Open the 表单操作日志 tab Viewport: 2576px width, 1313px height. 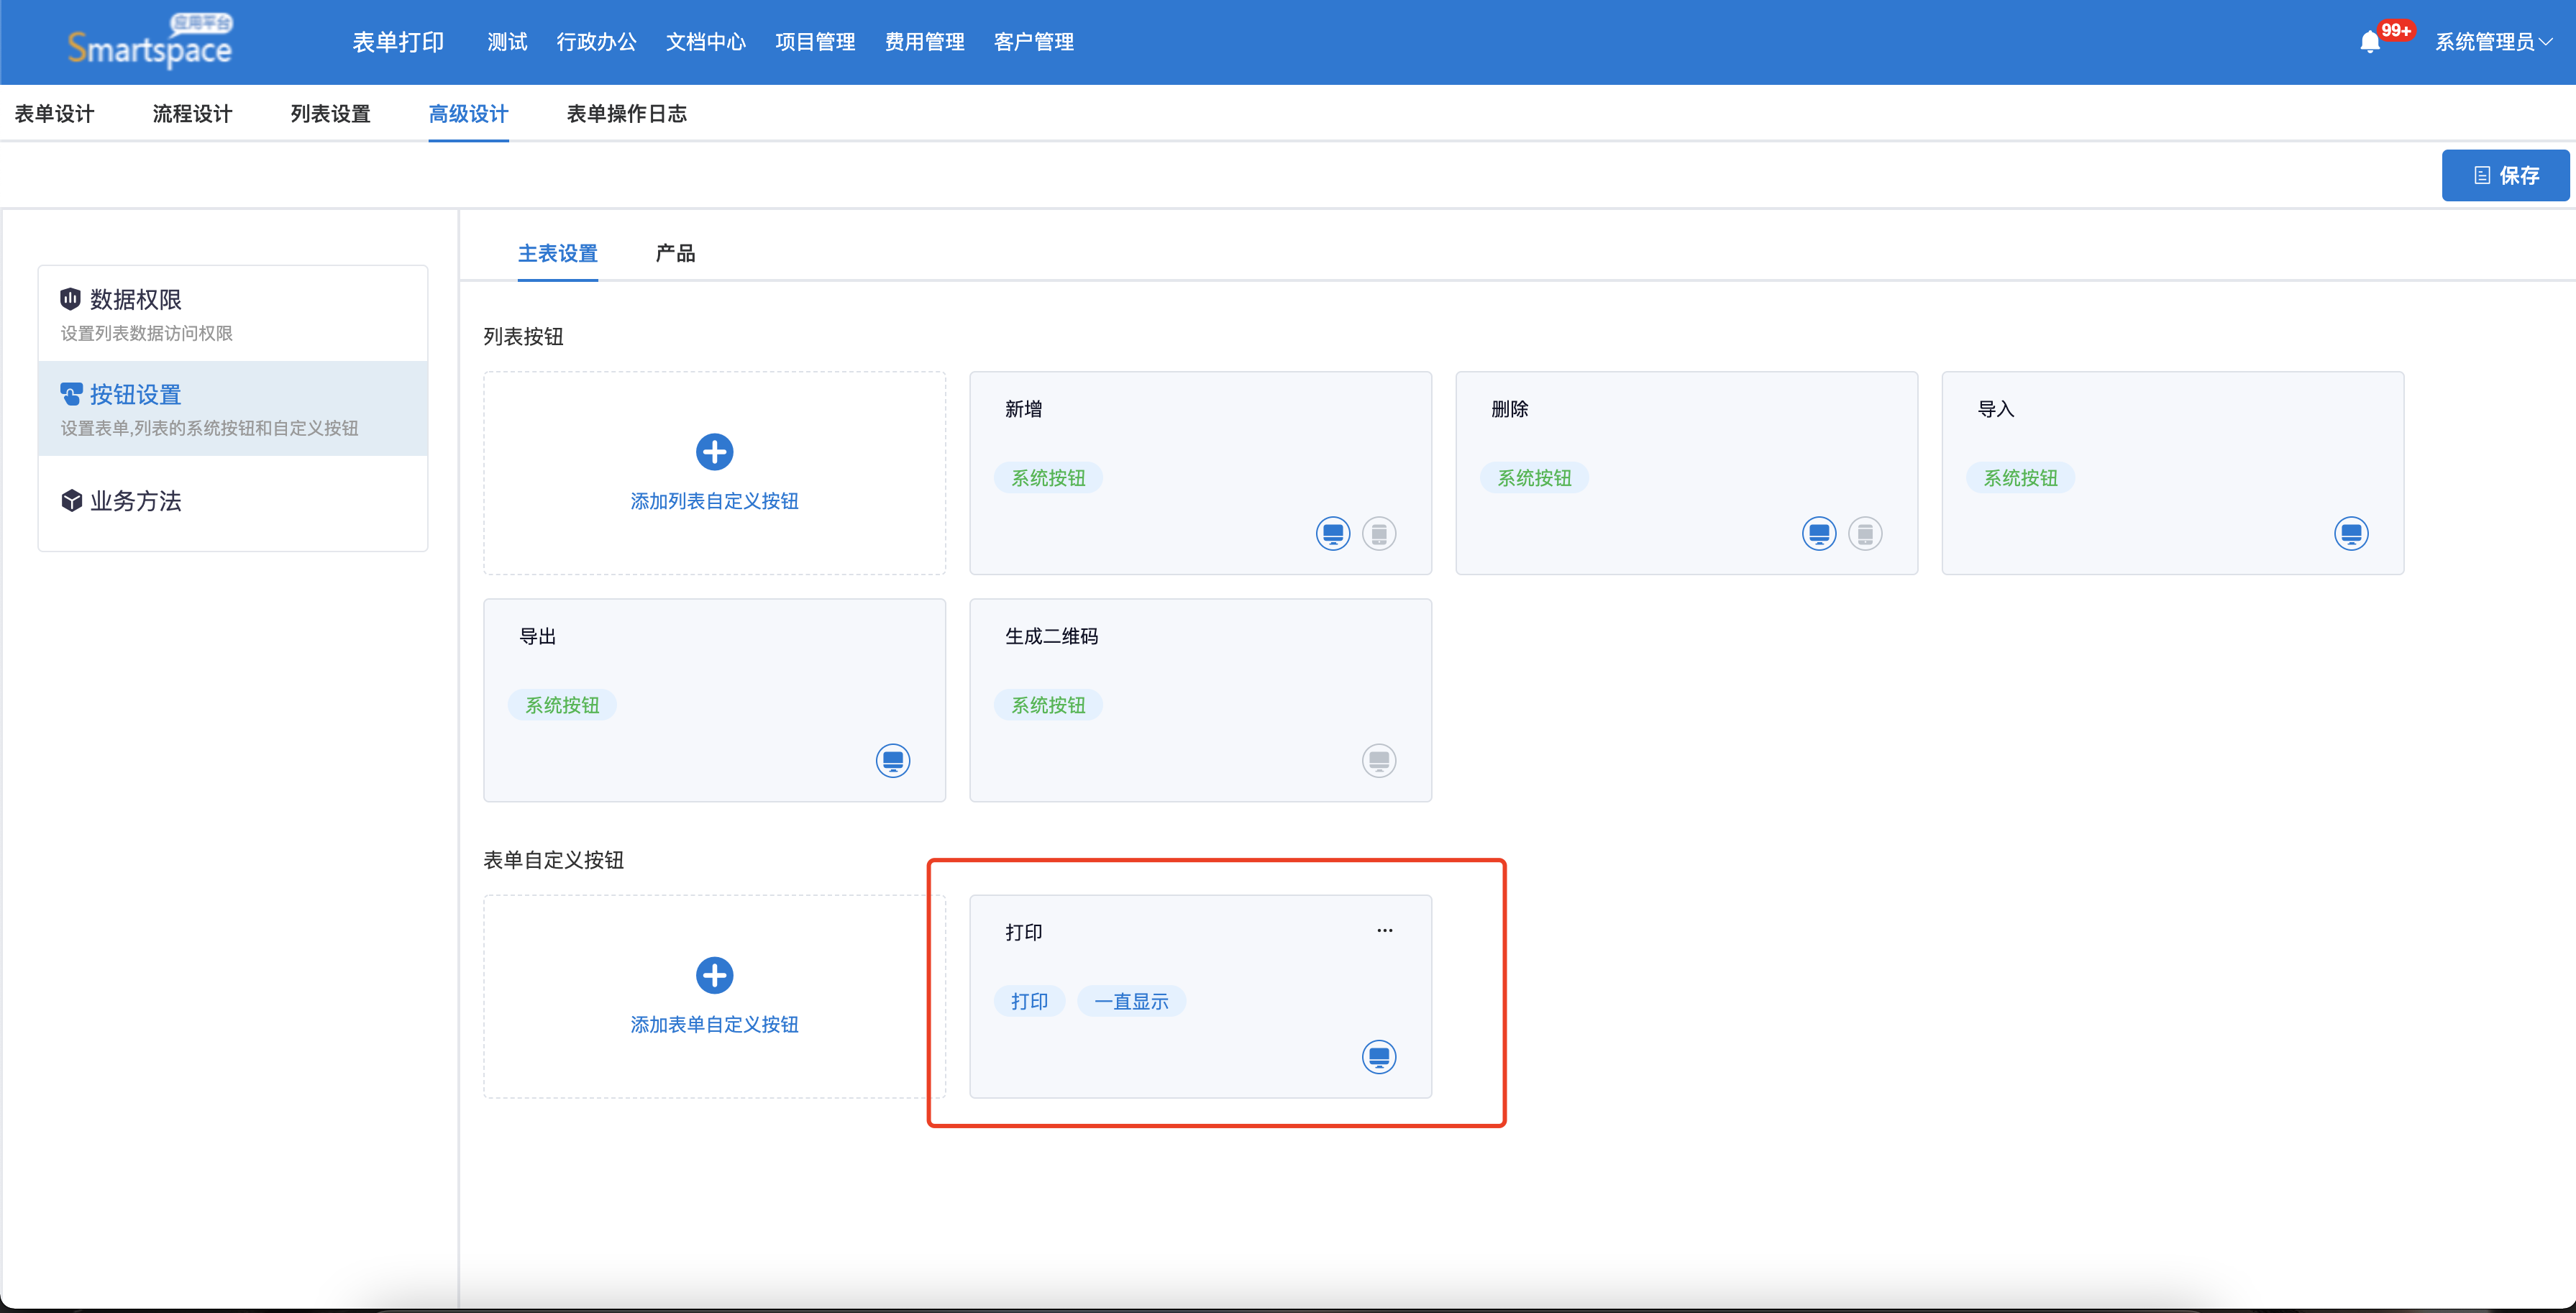626,114
